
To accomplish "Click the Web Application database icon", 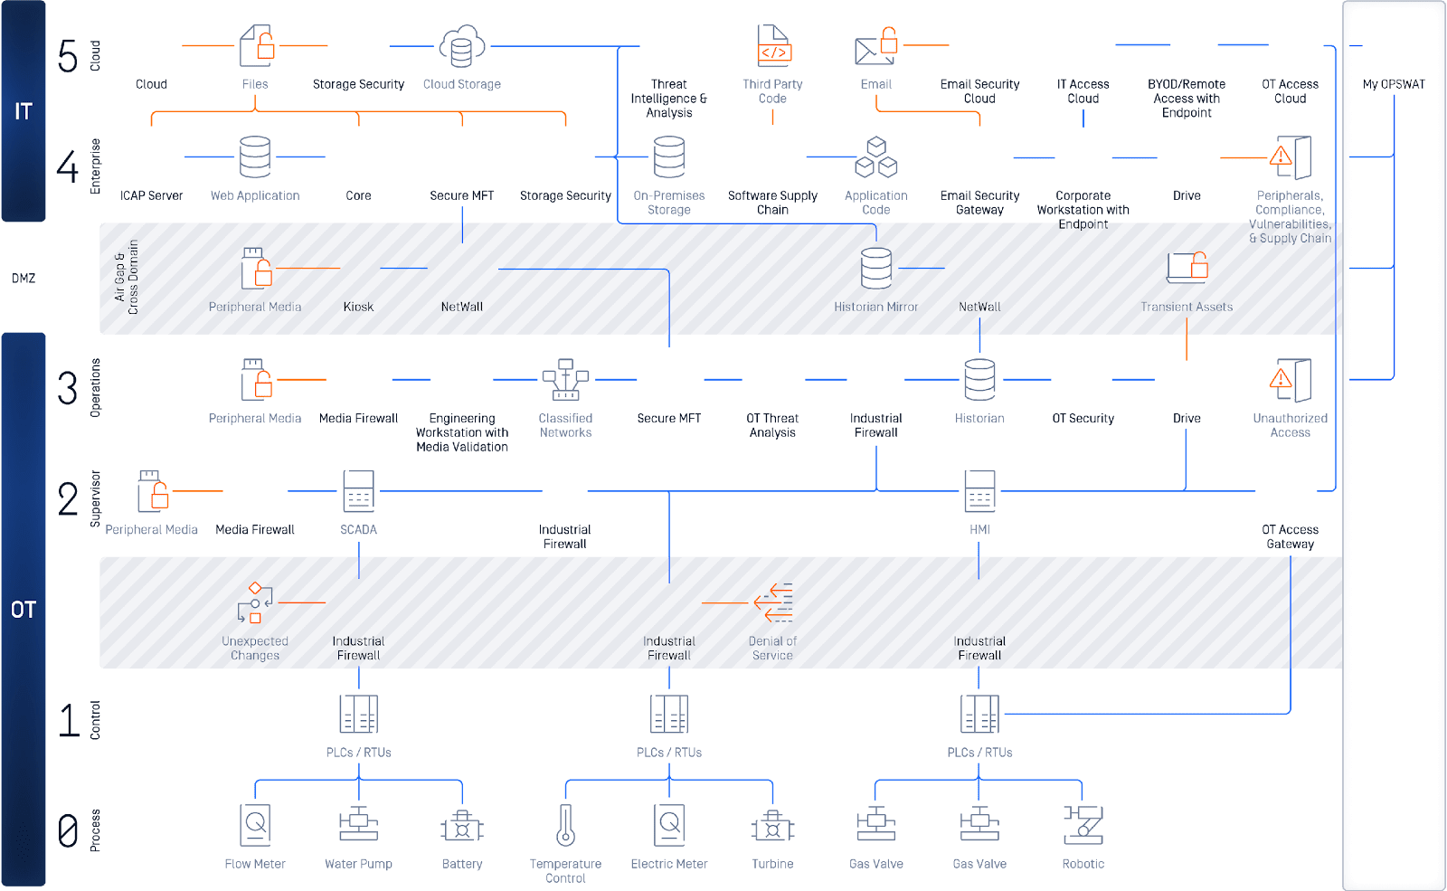I will coord(255,157).
